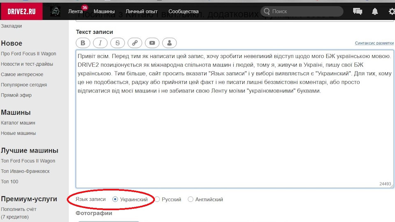The height and width of the screenshot is (222, 395).
Task: Click the DRIVE2.RU logo
Action: (21, 12)
